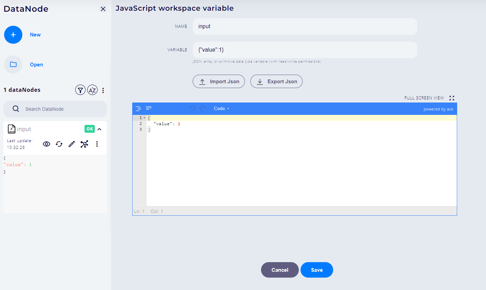Close the DataNode side panel

point(103,9)
